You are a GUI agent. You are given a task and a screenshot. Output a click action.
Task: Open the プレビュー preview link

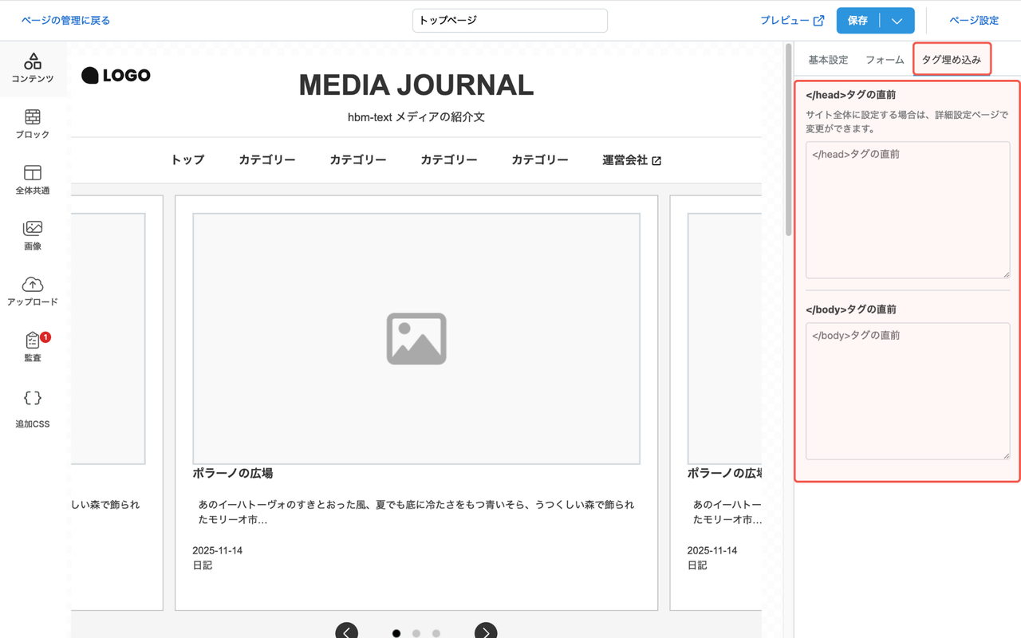[x=792, y=21]
